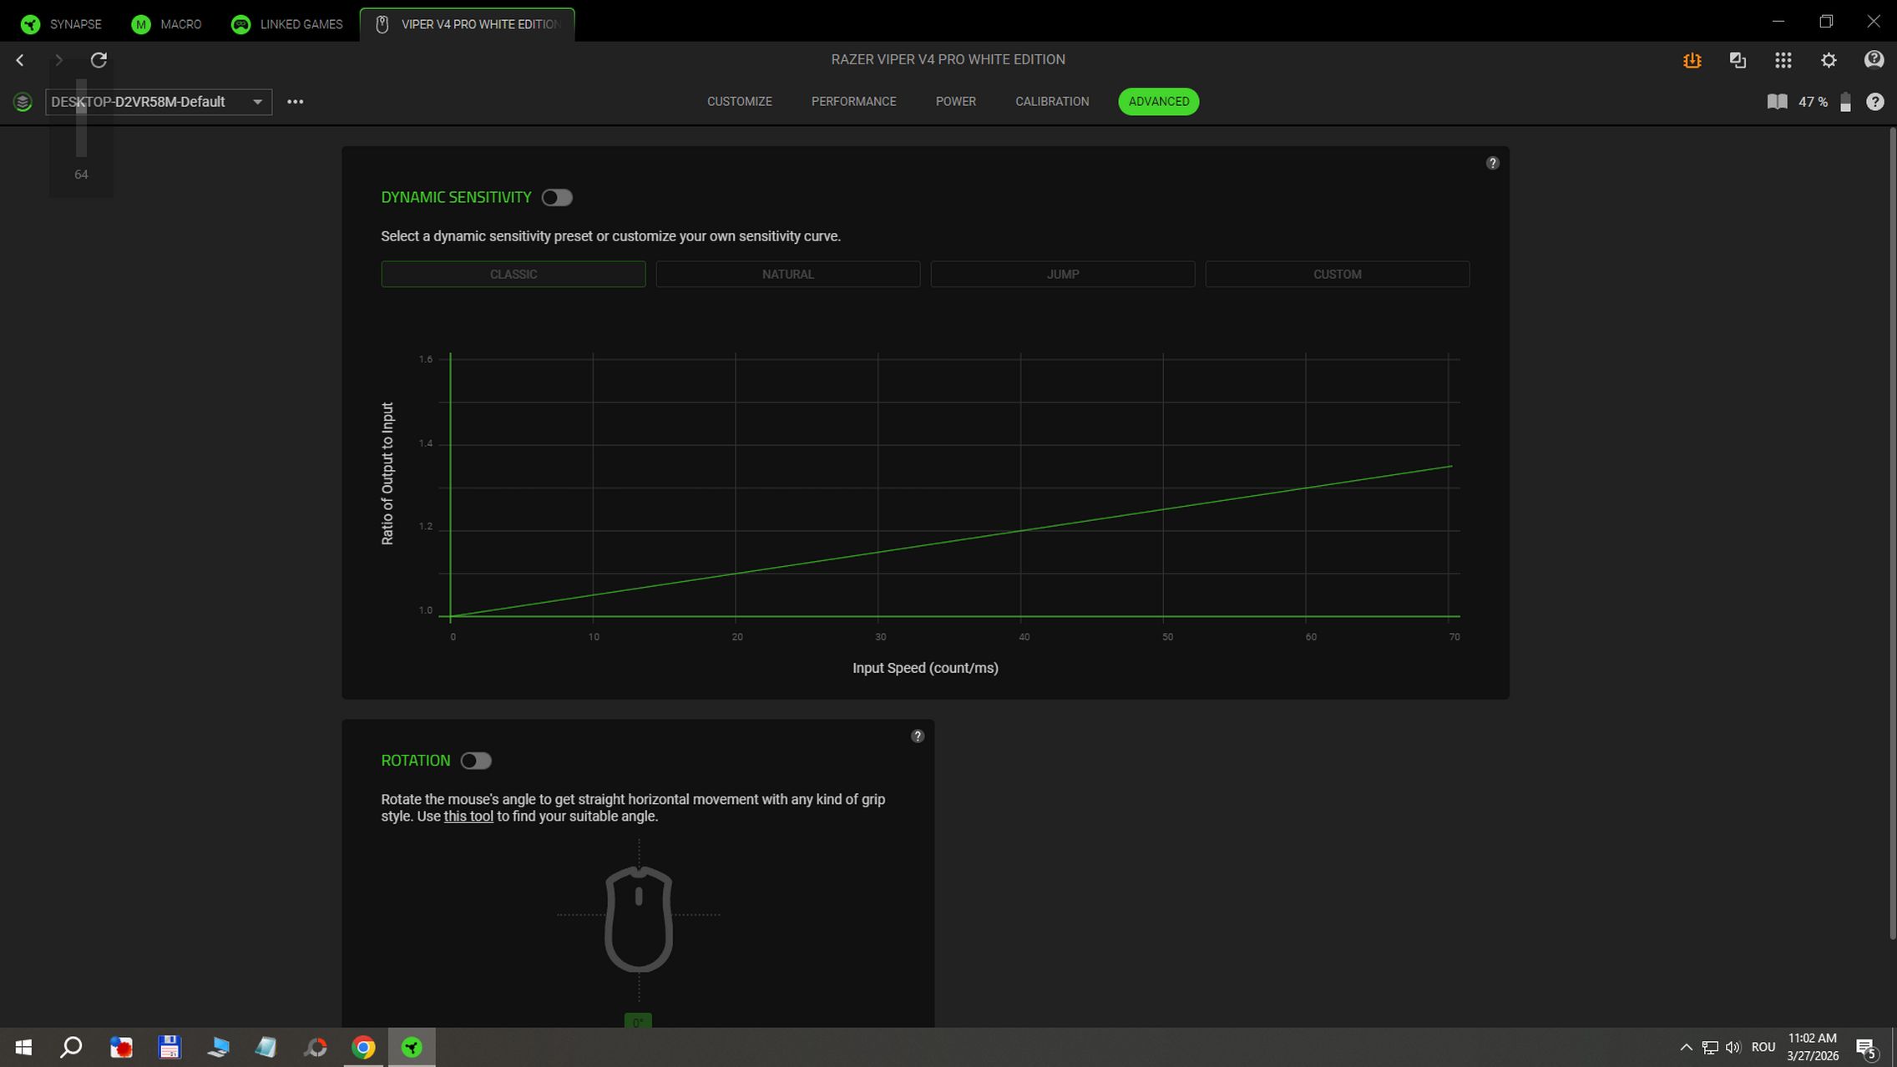
Task: Turn on the Rotation toggle
Action: pos(476,761)
